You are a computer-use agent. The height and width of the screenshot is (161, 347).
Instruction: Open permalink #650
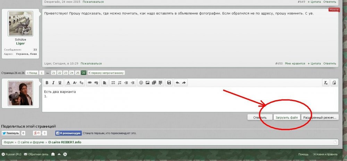(x=279, y=63)
